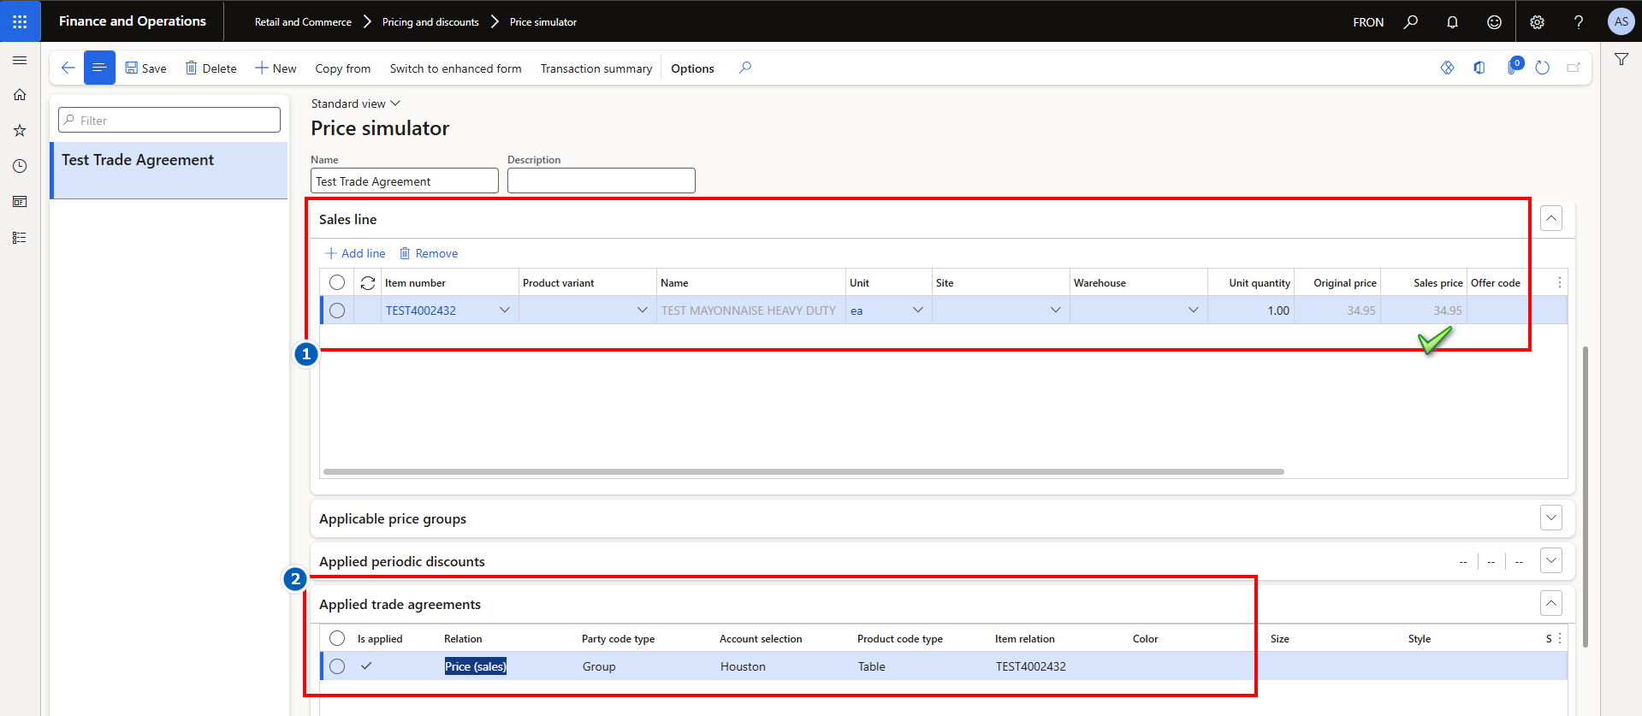This screenshot has width=1642, height=716.
Task: Open Recent clock icon in sidebar
Action: (20, 166)
